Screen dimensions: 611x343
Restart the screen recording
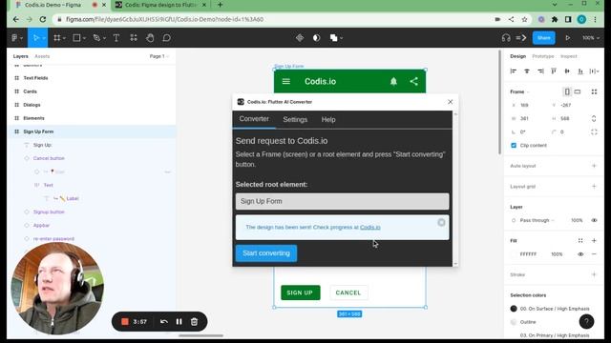pyautogui.click(x=164, y=322)
